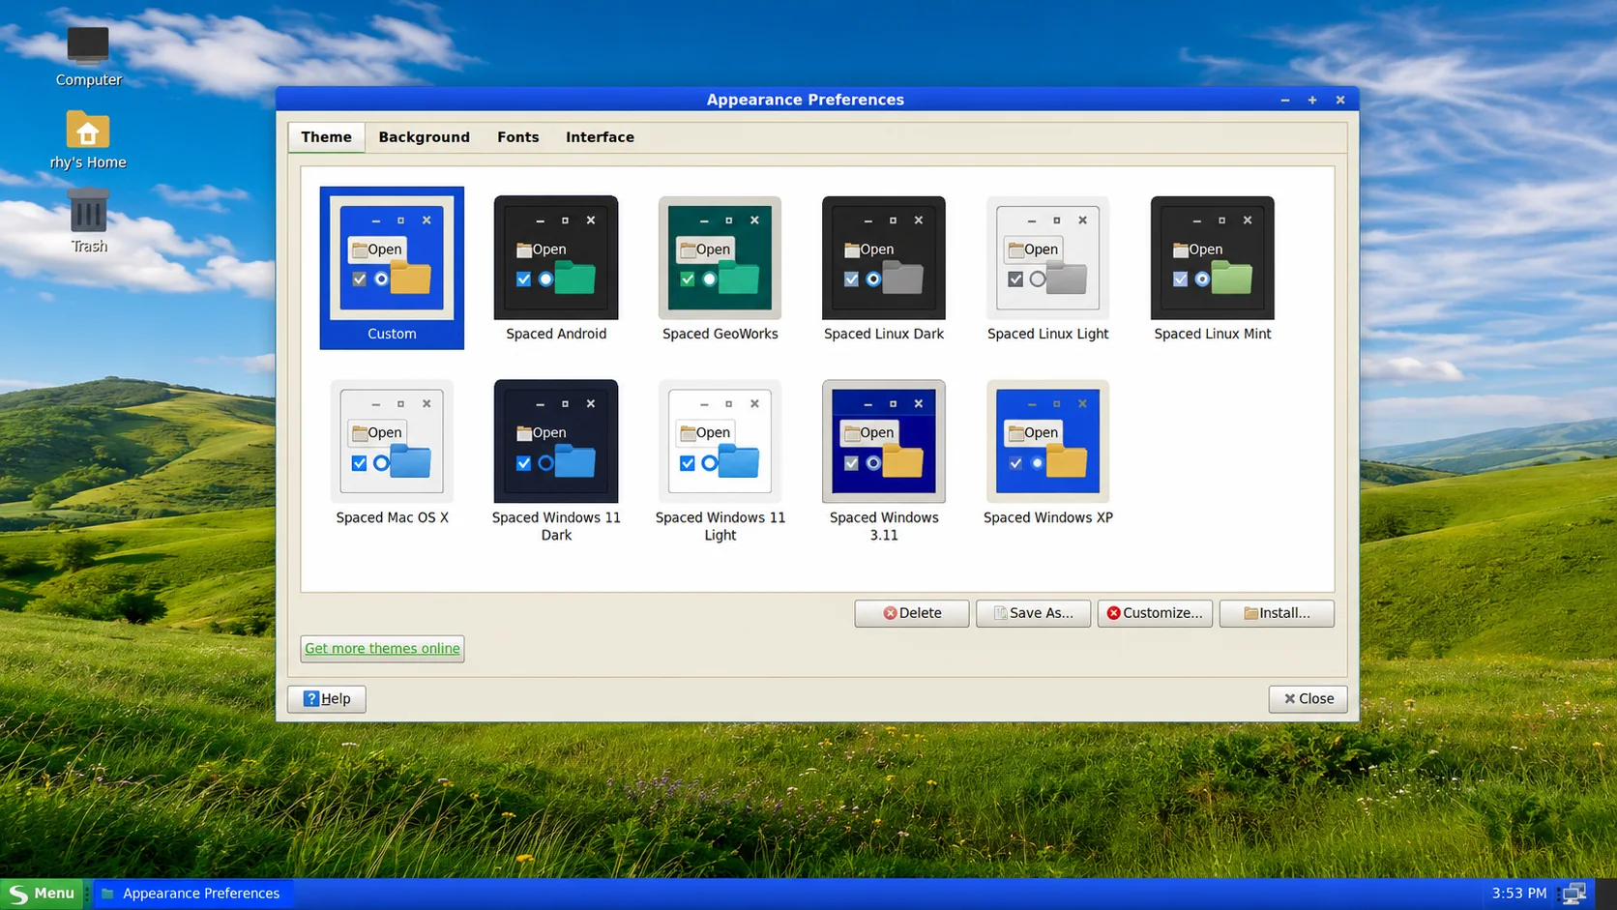Click the Spaced Linux Mint label text

pyautogui.click(x=1213, y=334)
